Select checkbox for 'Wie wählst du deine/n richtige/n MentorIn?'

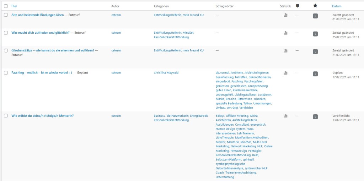(6, 116)
